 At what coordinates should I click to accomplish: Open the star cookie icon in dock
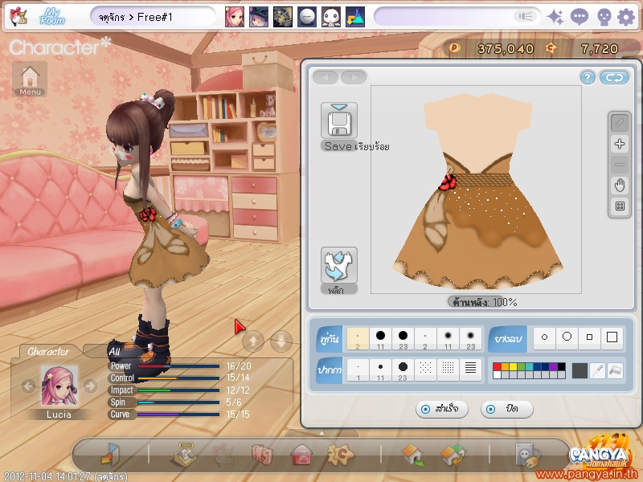[340, 454]
